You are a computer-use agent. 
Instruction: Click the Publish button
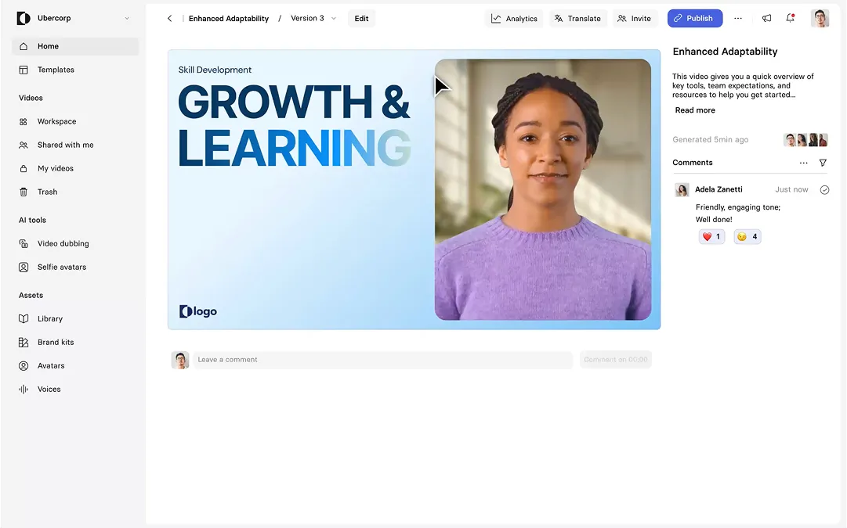(693, 19)
